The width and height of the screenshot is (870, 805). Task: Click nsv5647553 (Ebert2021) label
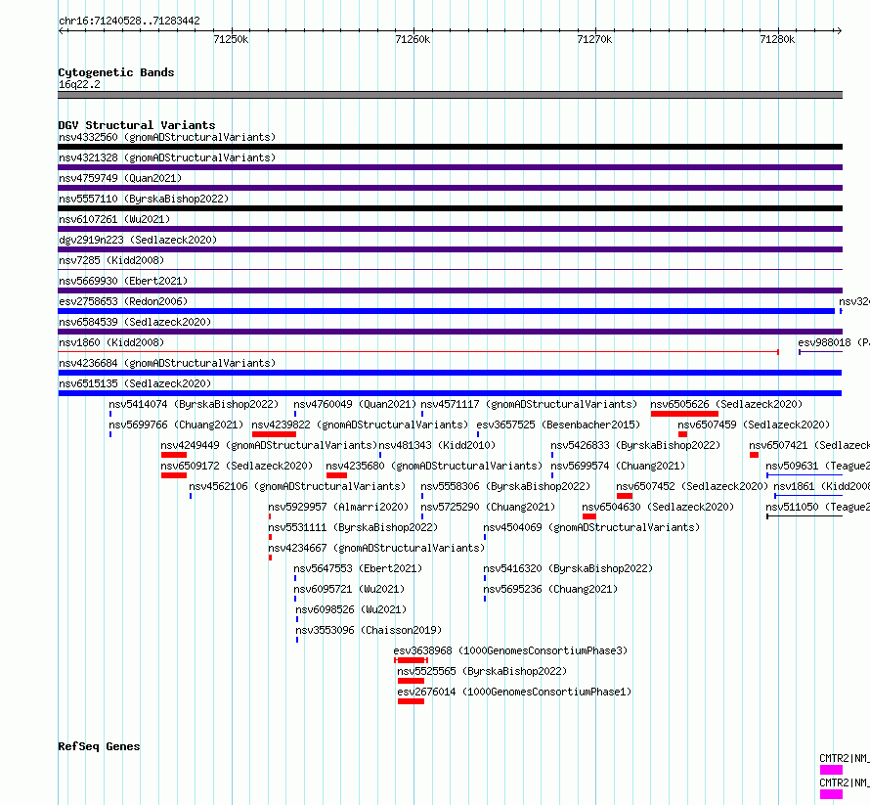tap(358, 568)
